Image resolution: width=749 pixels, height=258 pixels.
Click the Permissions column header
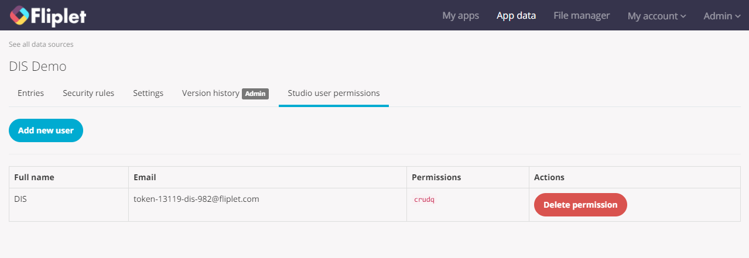pos(436,177)
